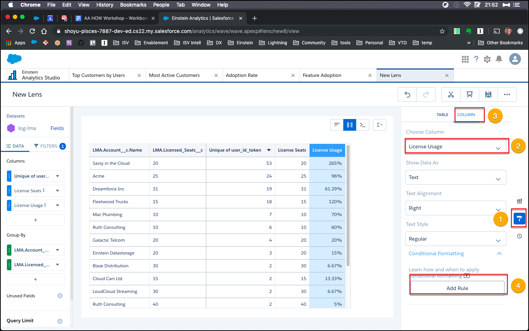529x331 pixels.
Task: Click the scissors clip icon
Action: (451, 94)
